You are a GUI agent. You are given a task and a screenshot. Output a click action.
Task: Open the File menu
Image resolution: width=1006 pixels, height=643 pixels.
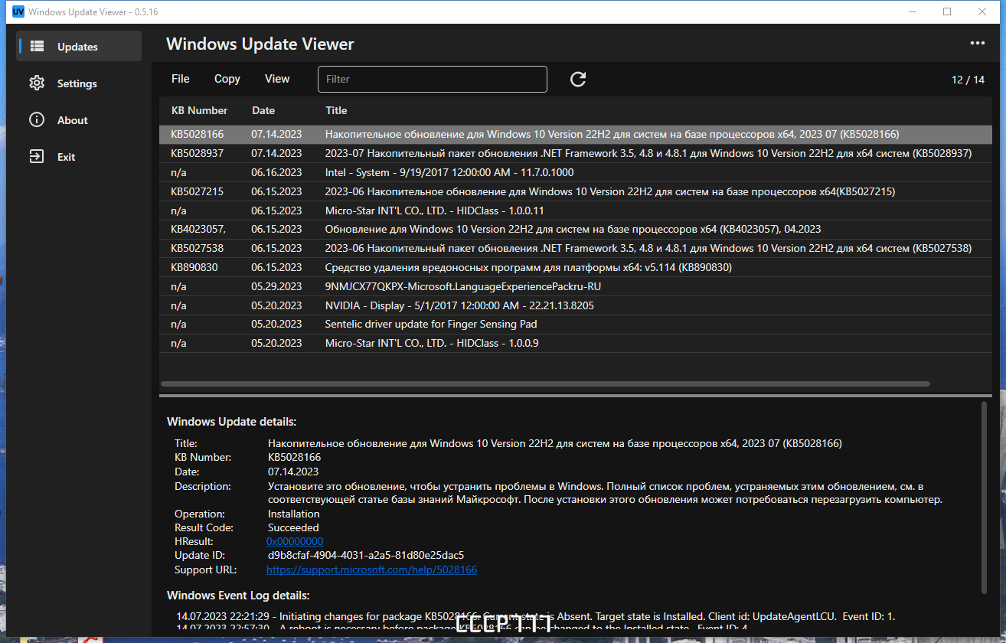coord(181,79)
